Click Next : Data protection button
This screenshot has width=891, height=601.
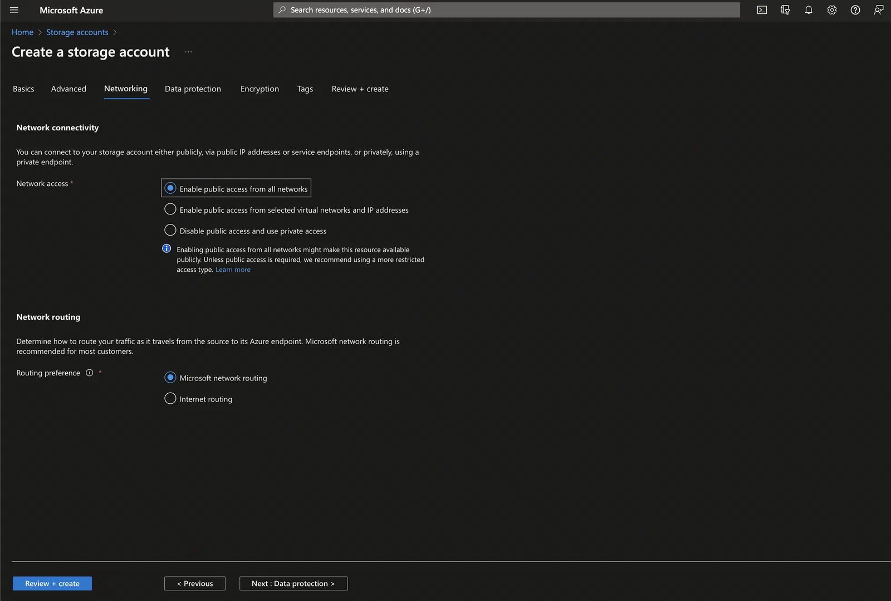293,583
